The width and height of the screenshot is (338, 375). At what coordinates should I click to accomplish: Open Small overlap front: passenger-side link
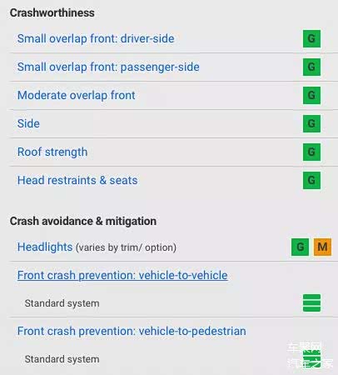[108, 67]
